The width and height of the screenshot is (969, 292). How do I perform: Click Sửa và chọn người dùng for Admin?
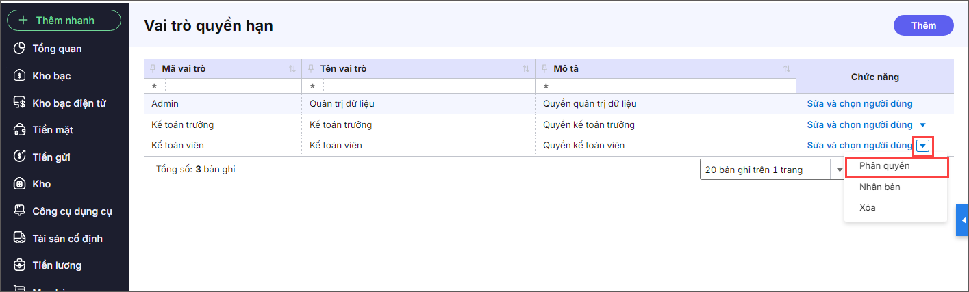859,104
